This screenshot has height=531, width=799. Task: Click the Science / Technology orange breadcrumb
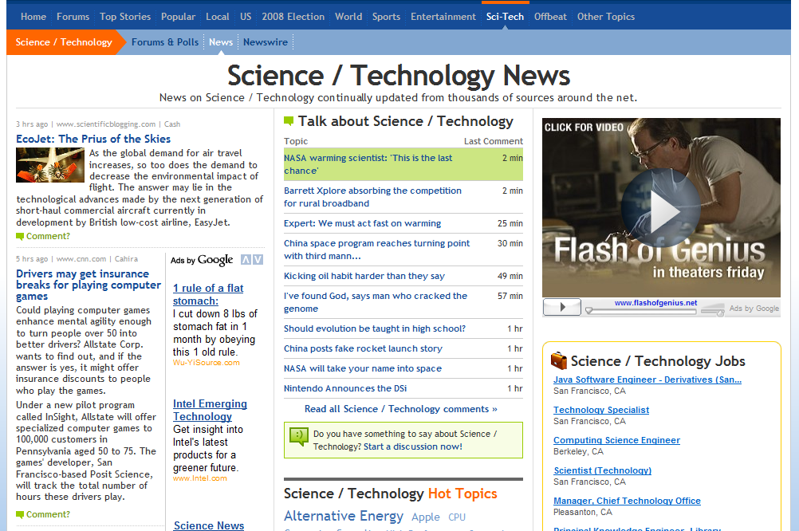pyautogui.click(x=64, y=42)
